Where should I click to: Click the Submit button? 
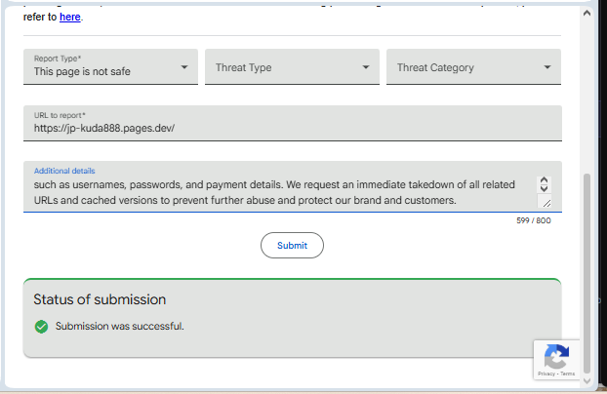pos(292,246)
